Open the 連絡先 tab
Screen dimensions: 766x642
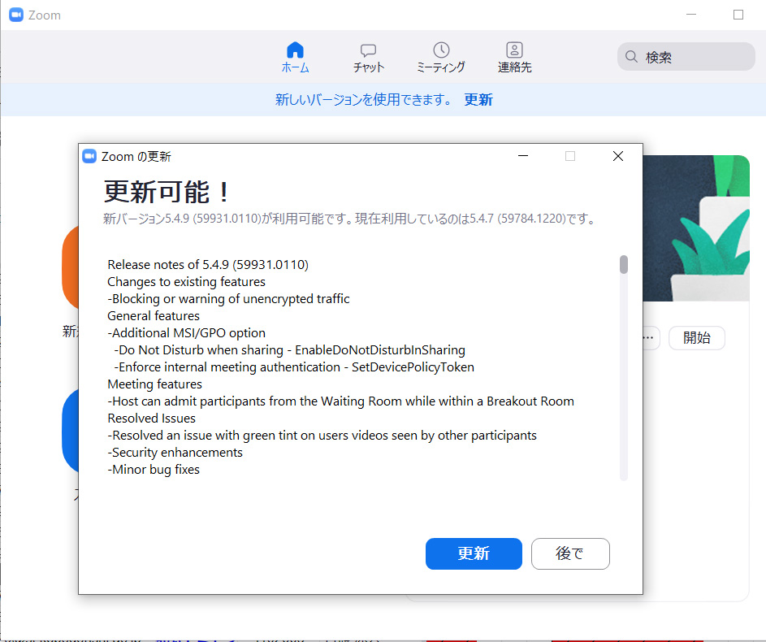(514, 58)
